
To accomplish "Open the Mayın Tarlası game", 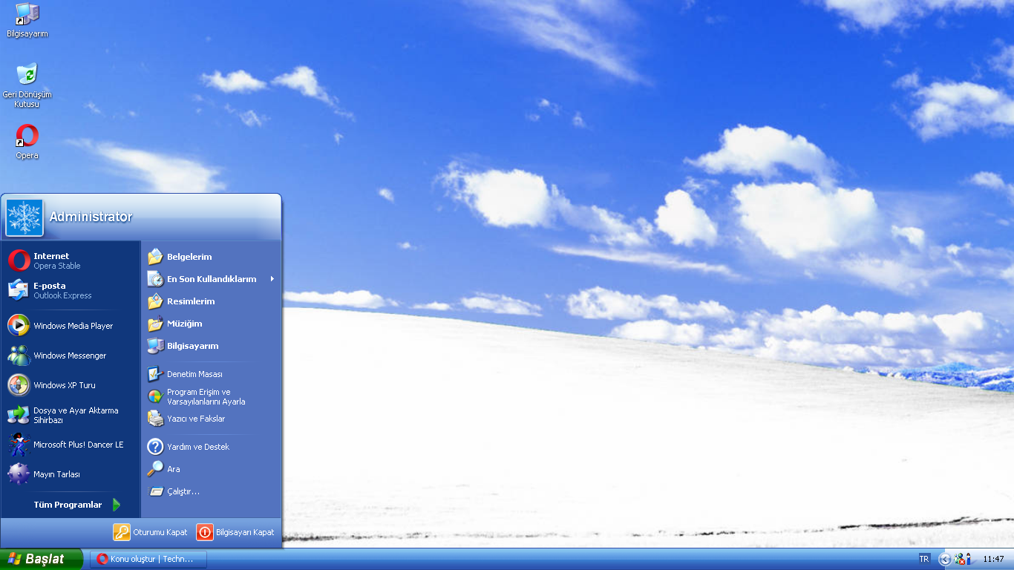I will click(71, 474).
